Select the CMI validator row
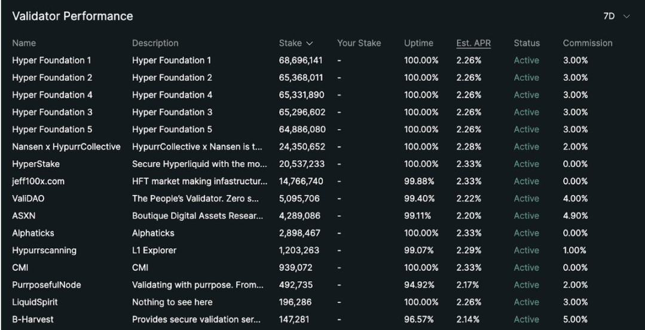The height and width of the screenshot is (330, 645). point(20,268)
